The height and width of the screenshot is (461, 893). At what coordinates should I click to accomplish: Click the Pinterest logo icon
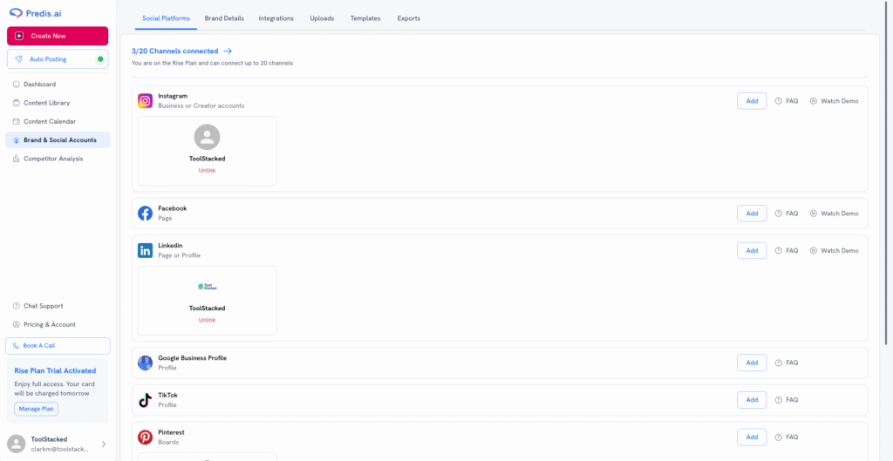tap(145, 437)
